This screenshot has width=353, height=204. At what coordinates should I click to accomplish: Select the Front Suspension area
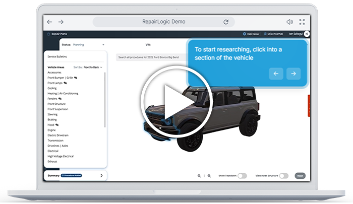[57, 109]
